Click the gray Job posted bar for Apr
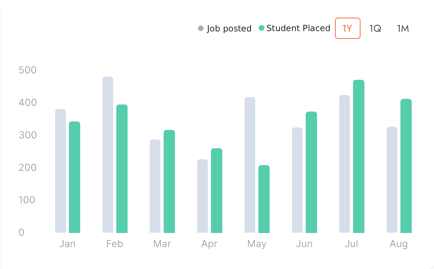The height and width of the screenshot is (269, 434). pyautogui.click(x=203, y=196)
